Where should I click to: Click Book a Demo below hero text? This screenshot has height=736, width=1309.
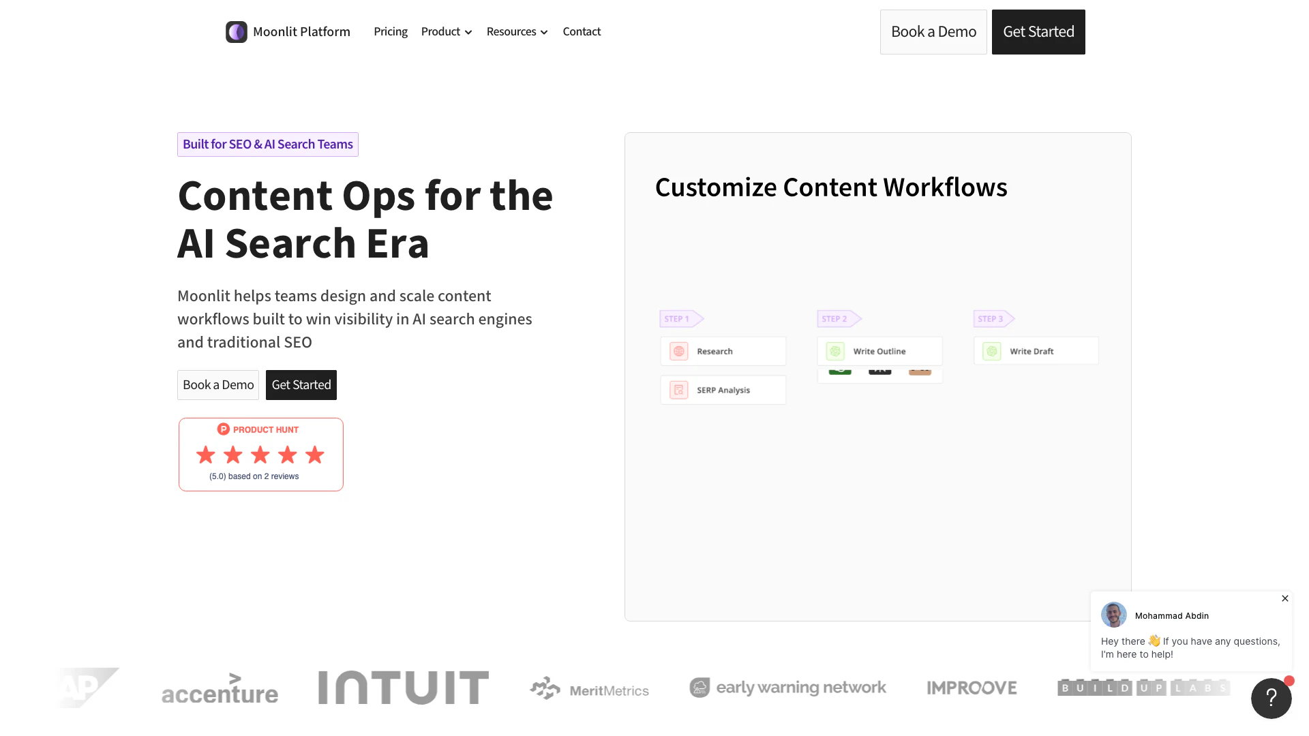click(218, 385)
